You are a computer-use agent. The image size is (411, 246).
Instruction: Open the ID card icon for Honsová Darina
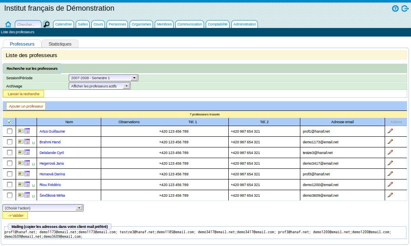point(21,173)
